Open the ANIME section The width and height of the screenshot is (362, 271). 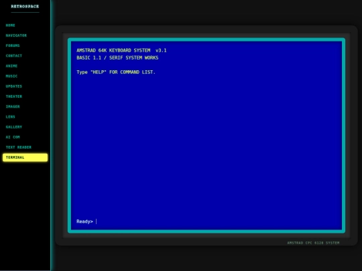tap(11, 66)
